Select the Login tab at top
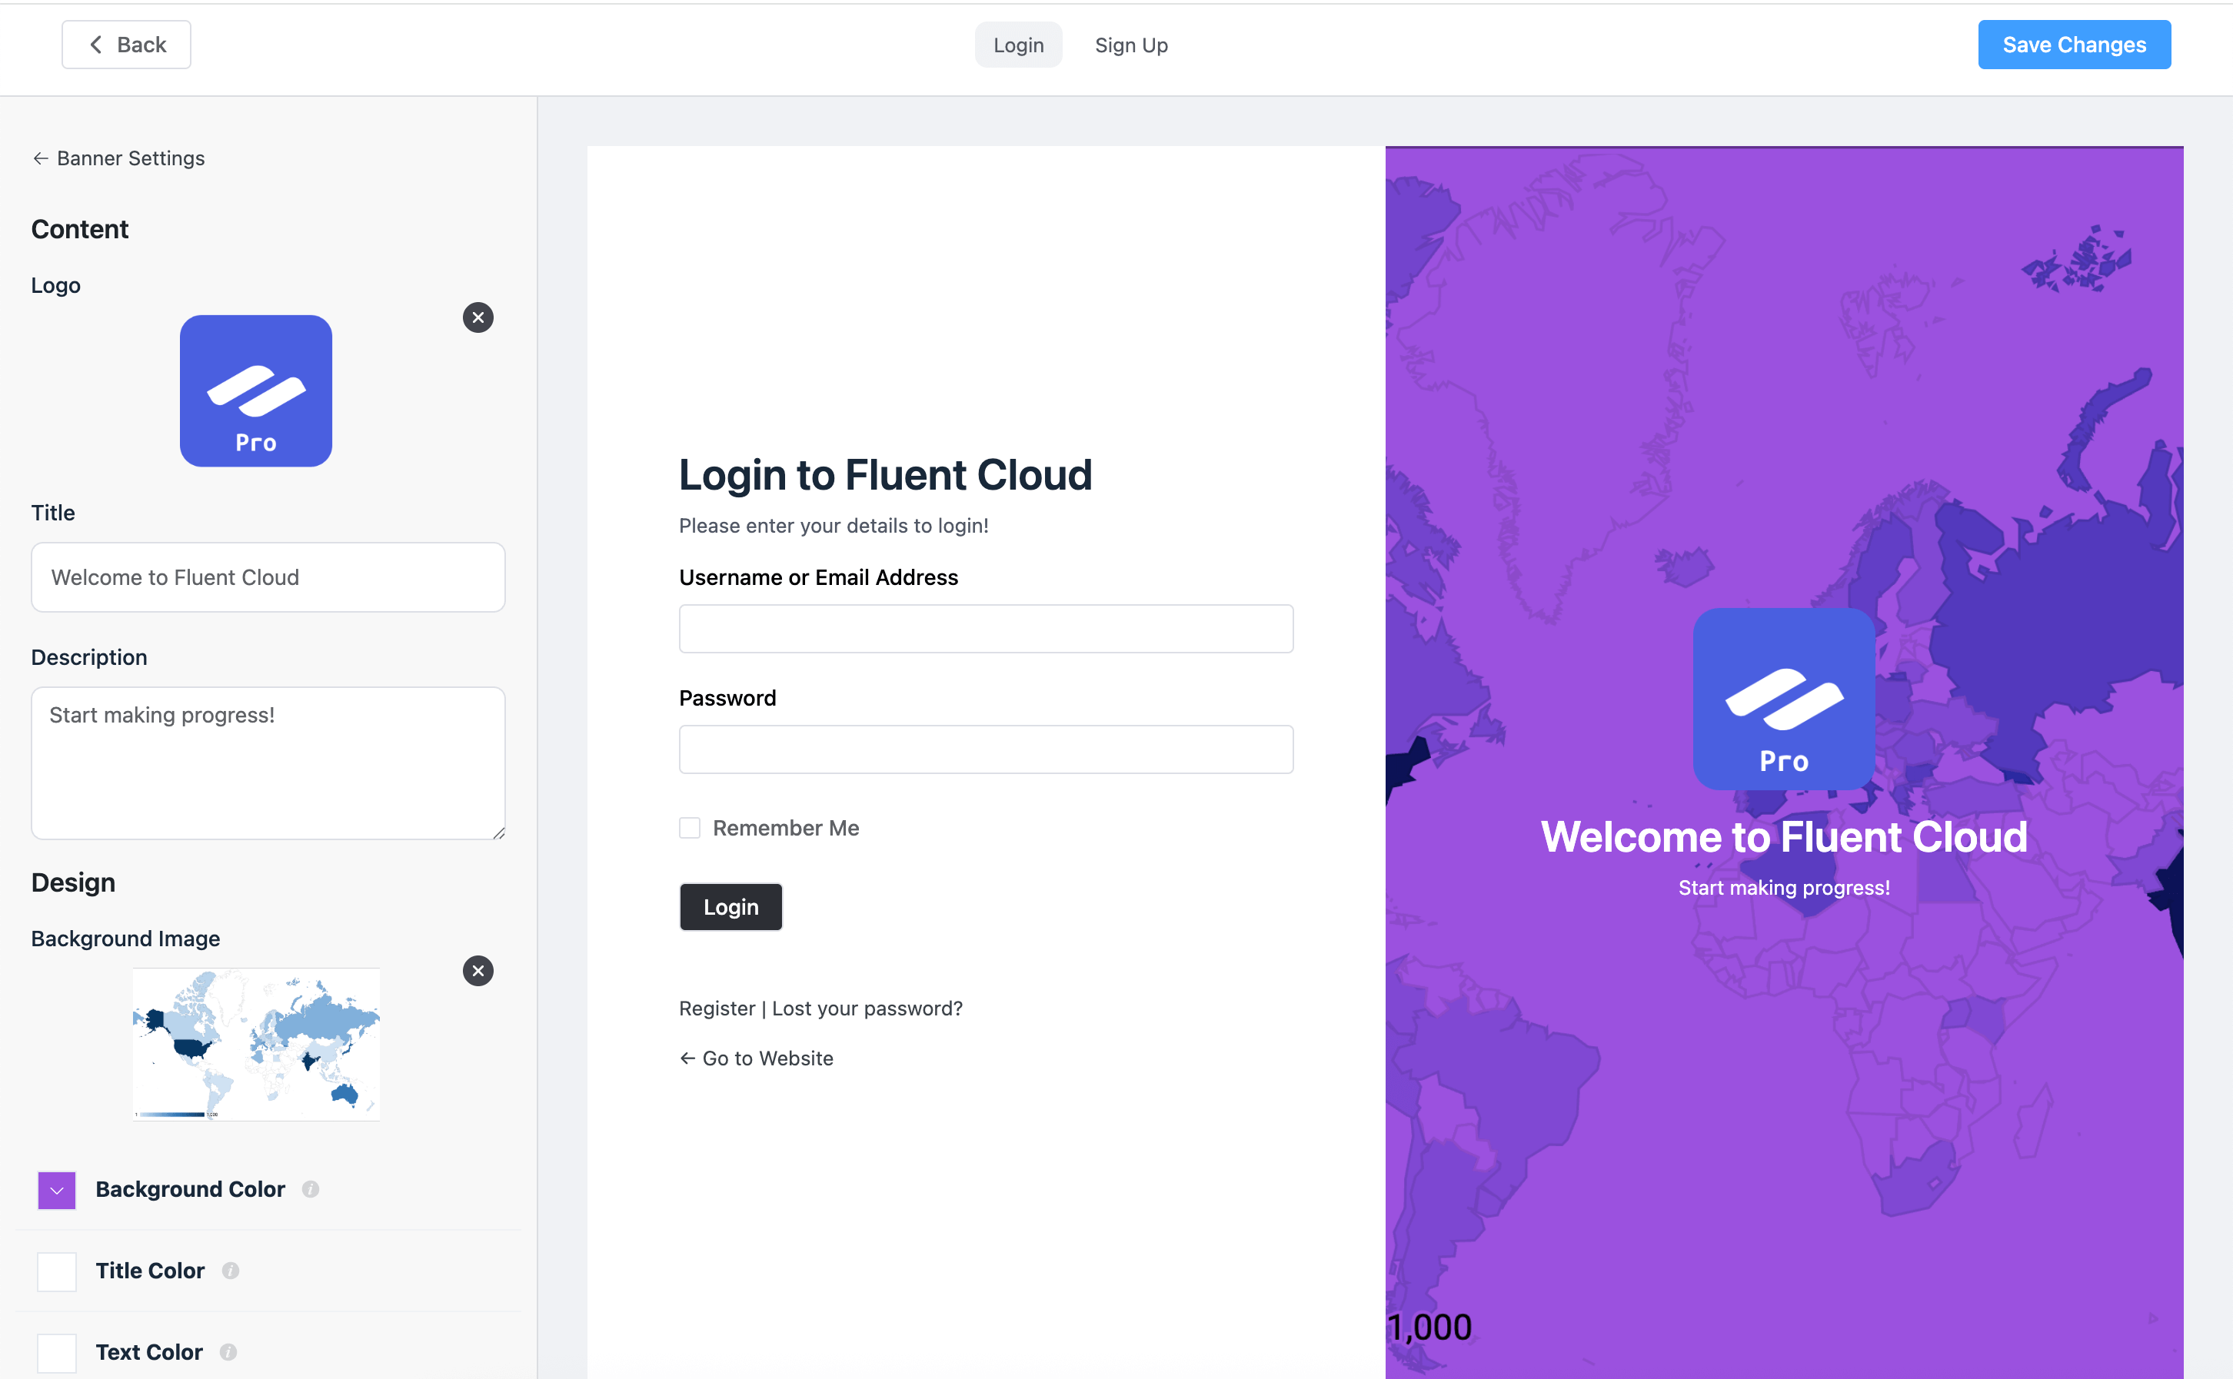 pyautogui.click(x=1018, y=45)
